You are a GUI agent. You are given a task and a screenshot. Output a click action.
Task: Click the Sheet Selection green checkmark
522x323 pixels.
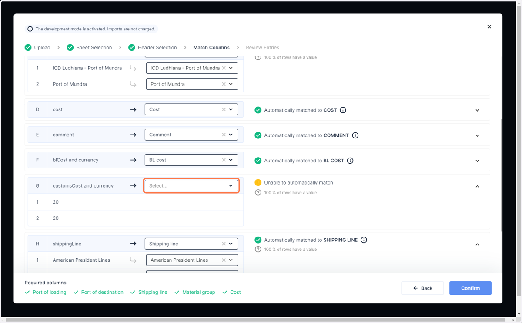[70, 48]
